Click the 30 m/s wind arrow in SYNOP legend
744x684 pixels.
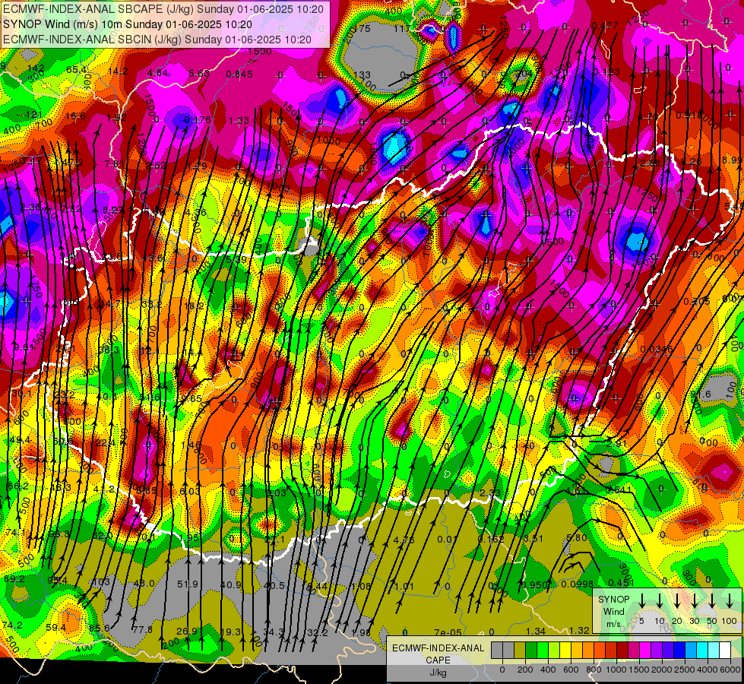[694, 601]
